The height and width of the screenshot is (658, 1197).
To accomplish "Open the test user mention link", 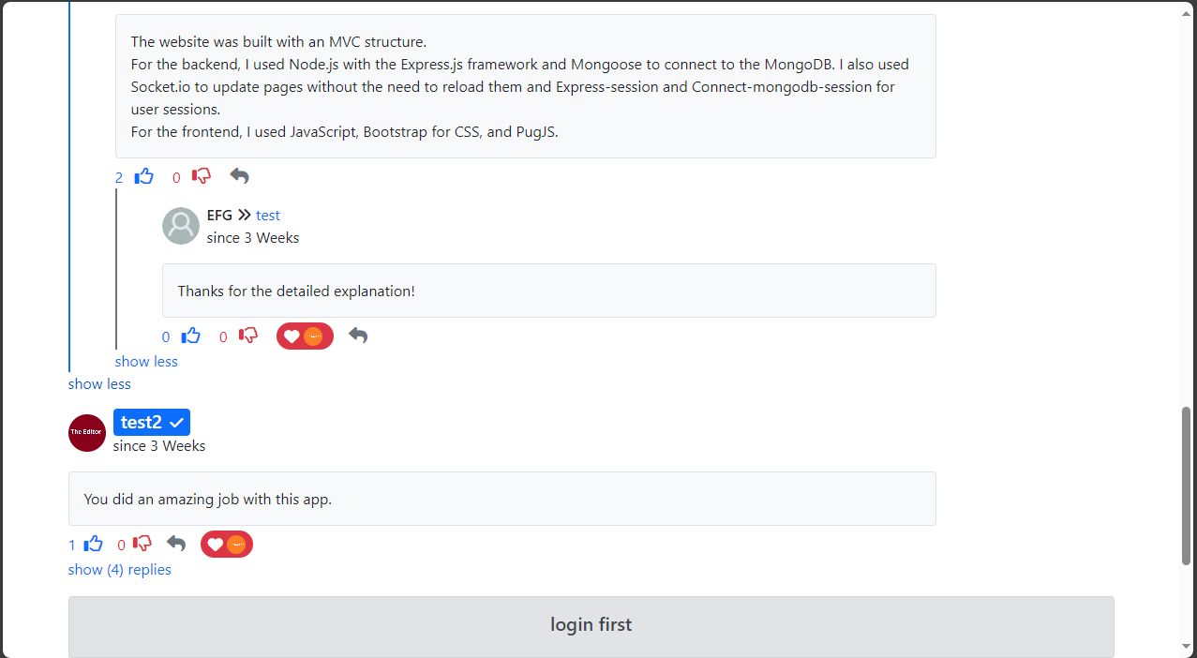I will click(268, 216).
